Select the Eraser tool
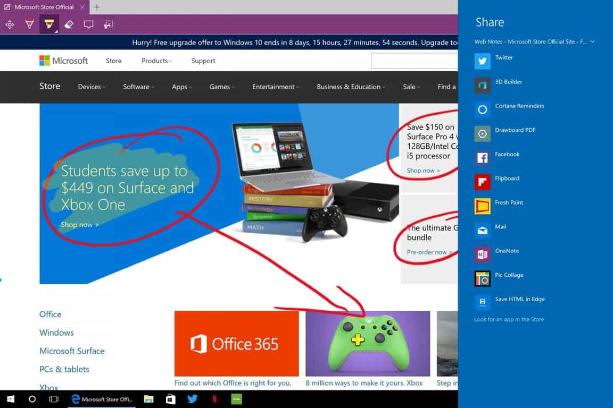 (x=69, y=24)
